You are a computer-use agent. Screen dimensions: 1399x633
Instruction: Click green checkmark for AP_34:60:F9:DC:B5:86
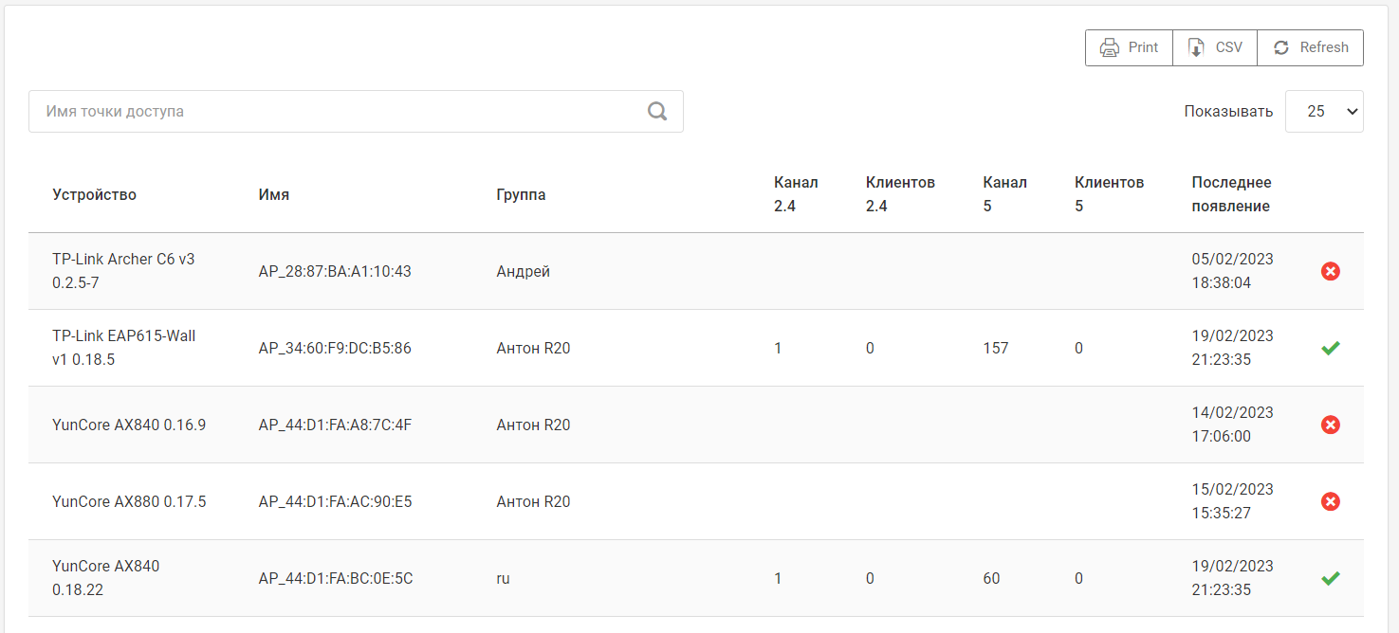(x=1330, y=348)
